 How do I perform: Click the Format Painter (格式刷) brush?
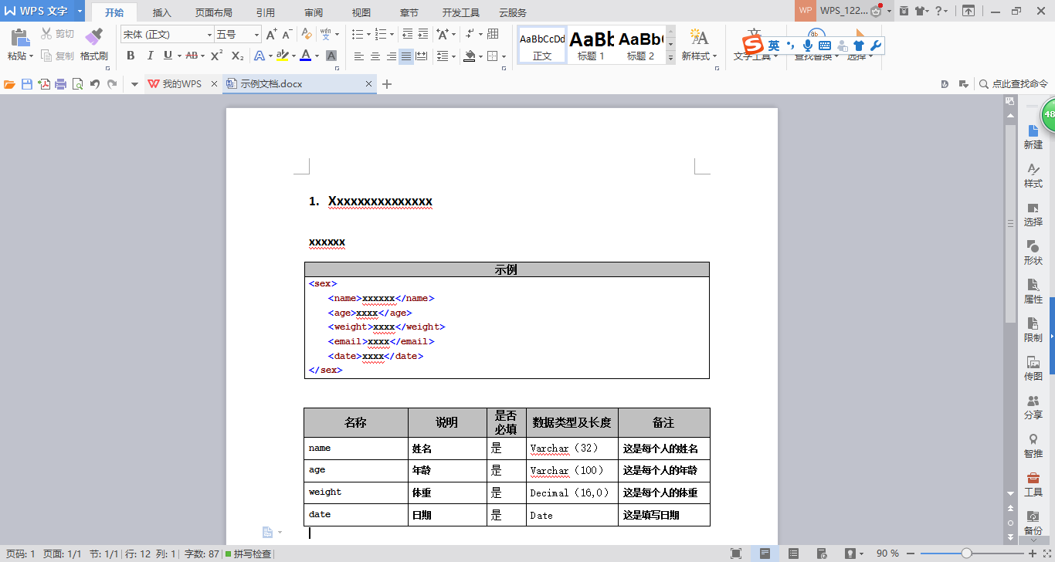93,38
